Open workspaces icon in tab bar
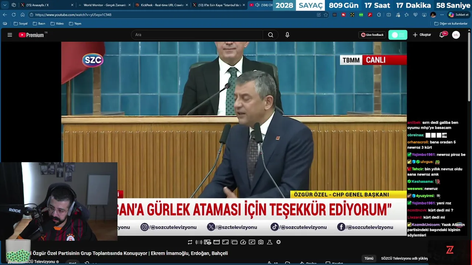The image size is (472, 265). tap(14, 5)
